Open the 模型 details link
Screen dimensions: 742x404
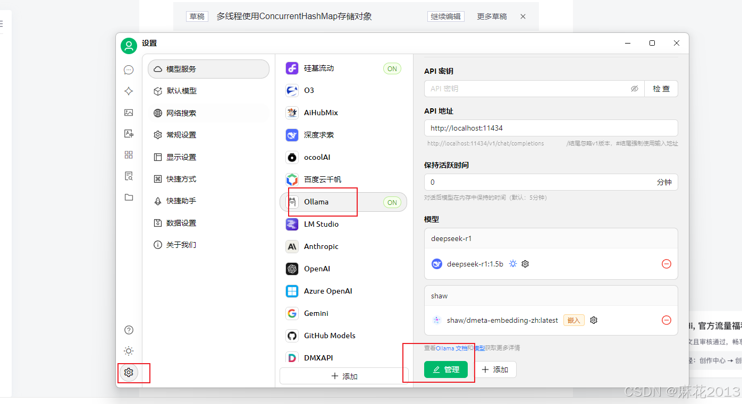pos(479,348)
